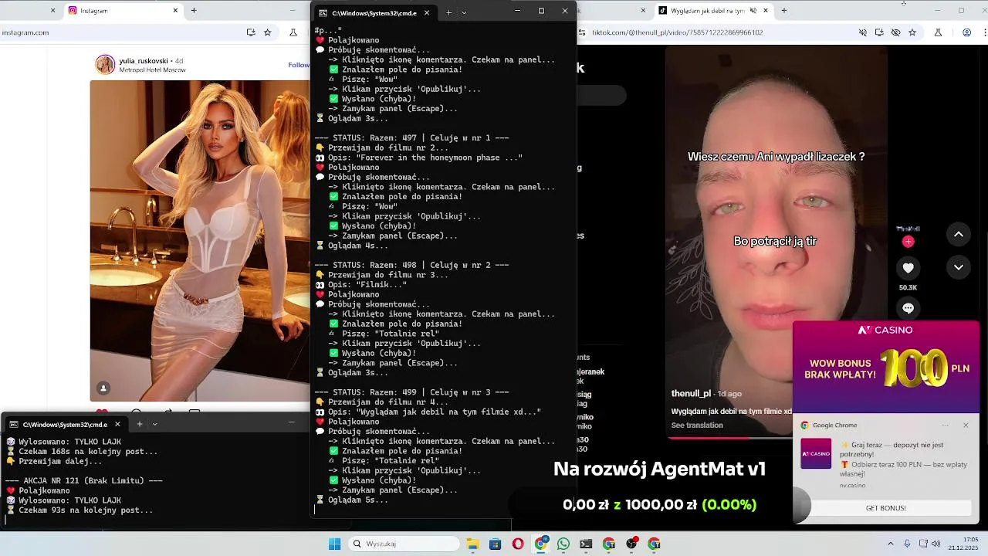Switch to the Instagram tab
This screenshot has height=556, width=988.
[123, 11]
